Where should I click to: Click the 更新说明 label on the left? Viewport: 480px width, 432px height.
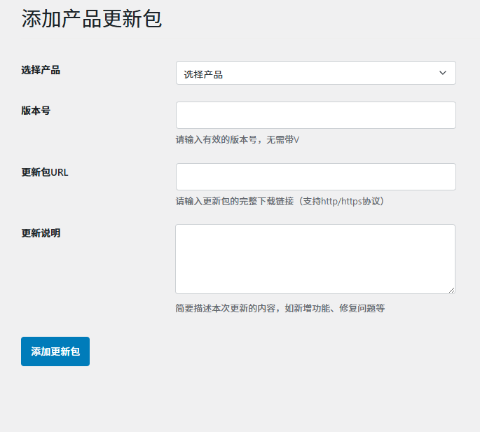41,233
